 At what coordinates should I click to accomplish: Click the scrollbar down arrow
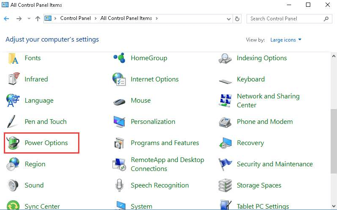[x=334, y=206]
